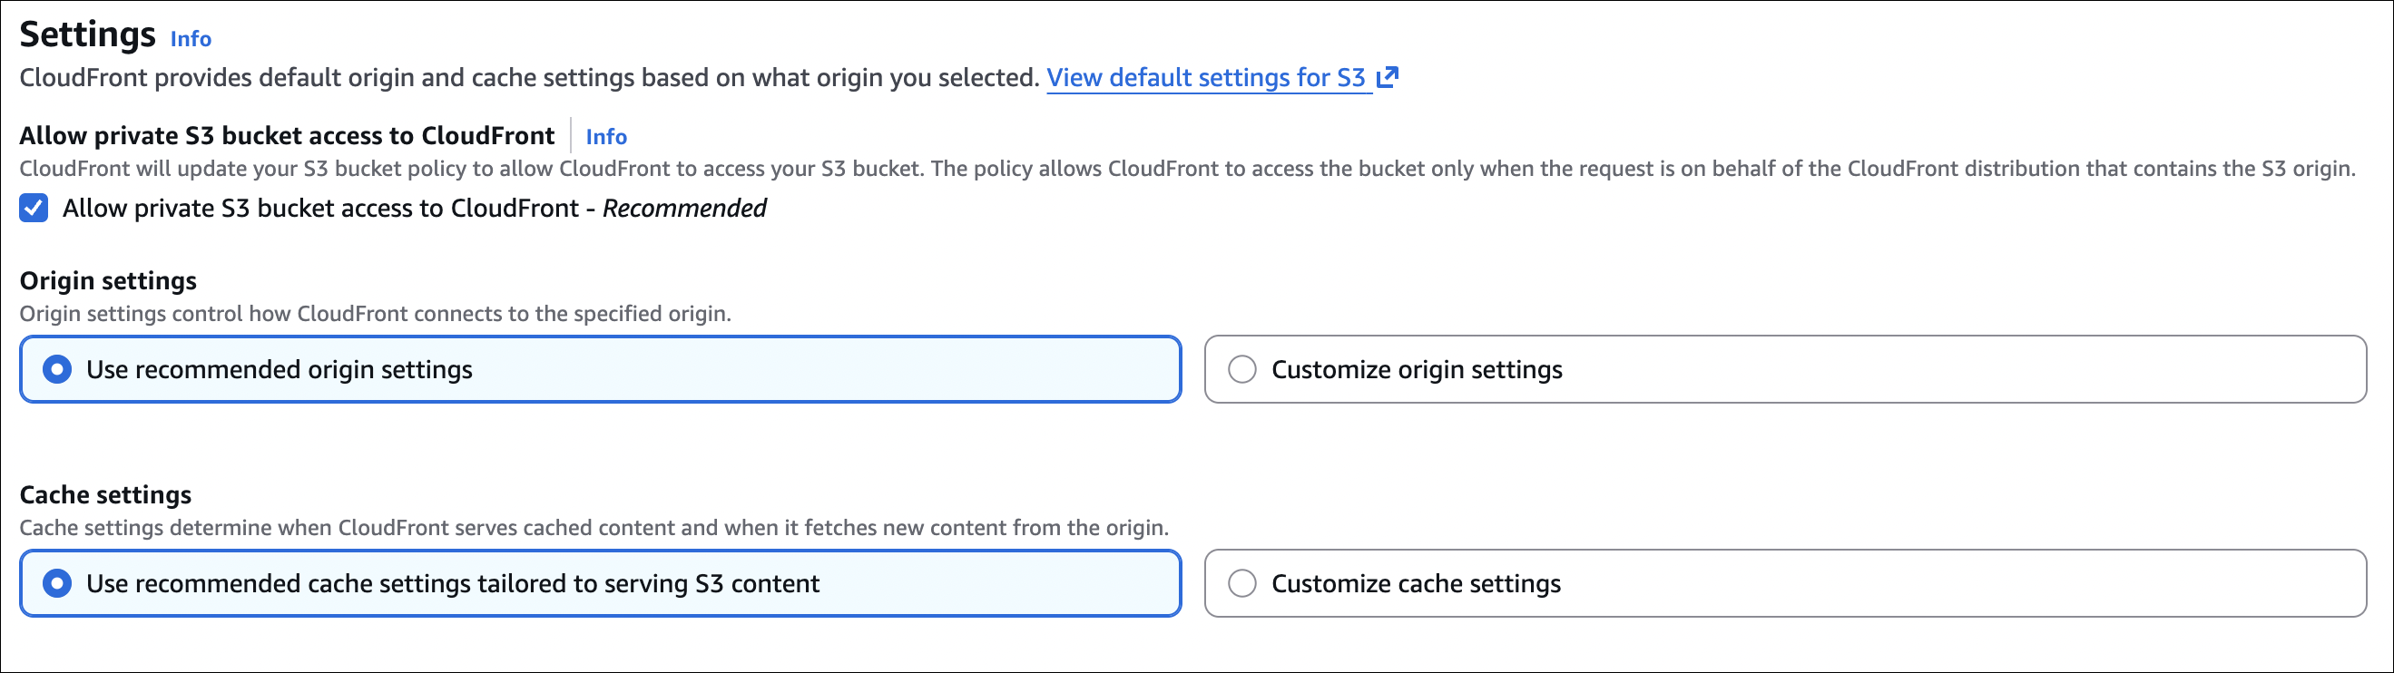Click the Origin settings description text
This screenshot has height=673, width=2394.
click(x=375, y=314)
